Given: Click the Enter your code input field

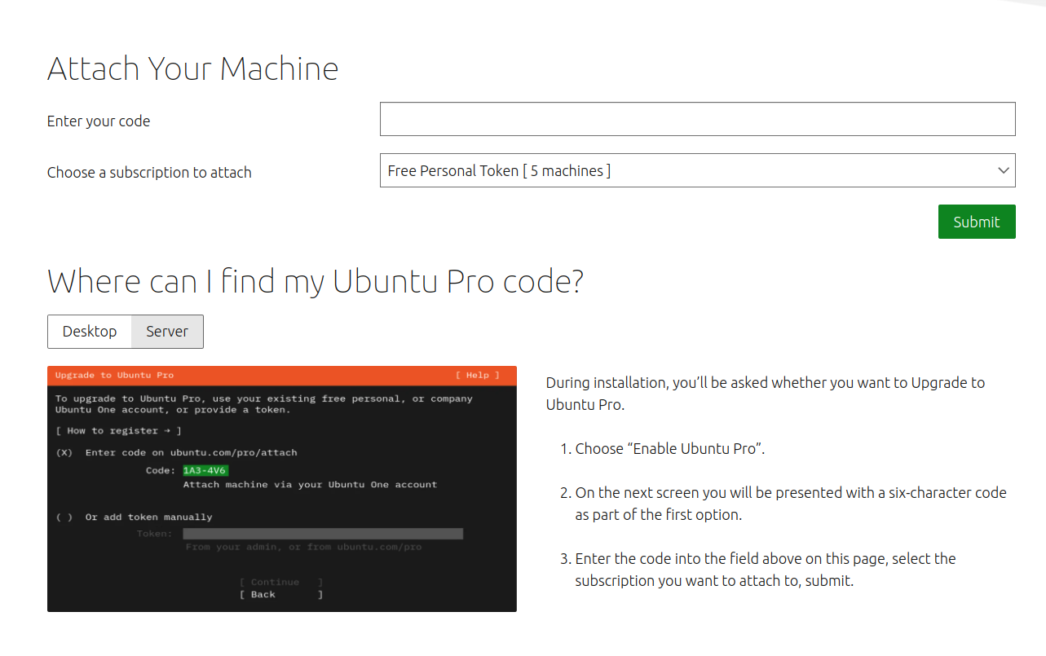Looking at the screenshot, I should coord(697,119).
